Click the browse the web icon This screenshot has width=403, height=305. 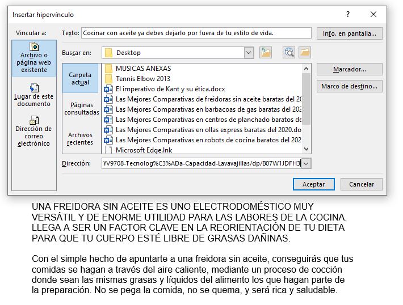click(289, 53)
